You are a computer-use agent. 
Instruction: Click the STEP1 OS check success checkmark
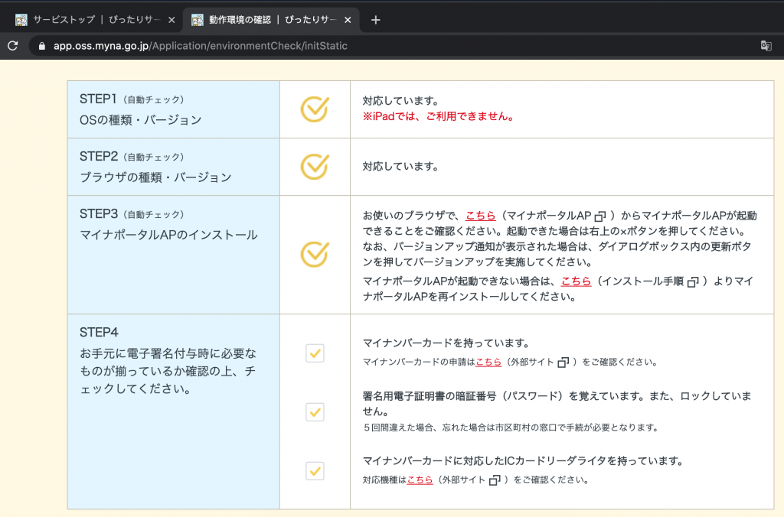314,108
